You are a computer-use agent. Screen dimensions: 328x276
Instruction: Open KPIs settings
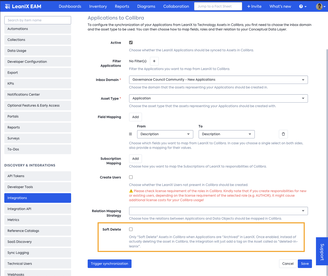coord(38,84)
